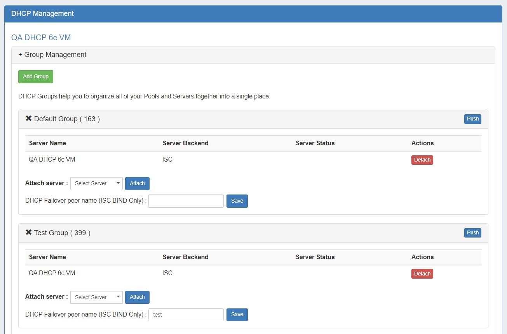This screenshot has height=334, width=507.
Task: Select QA DHCP 6c VM row in Test Group
Action: 52,273
